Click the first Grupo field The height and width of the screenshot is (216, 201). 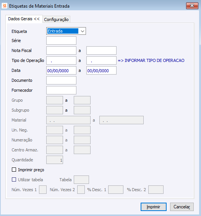click(x=55, y=100)
